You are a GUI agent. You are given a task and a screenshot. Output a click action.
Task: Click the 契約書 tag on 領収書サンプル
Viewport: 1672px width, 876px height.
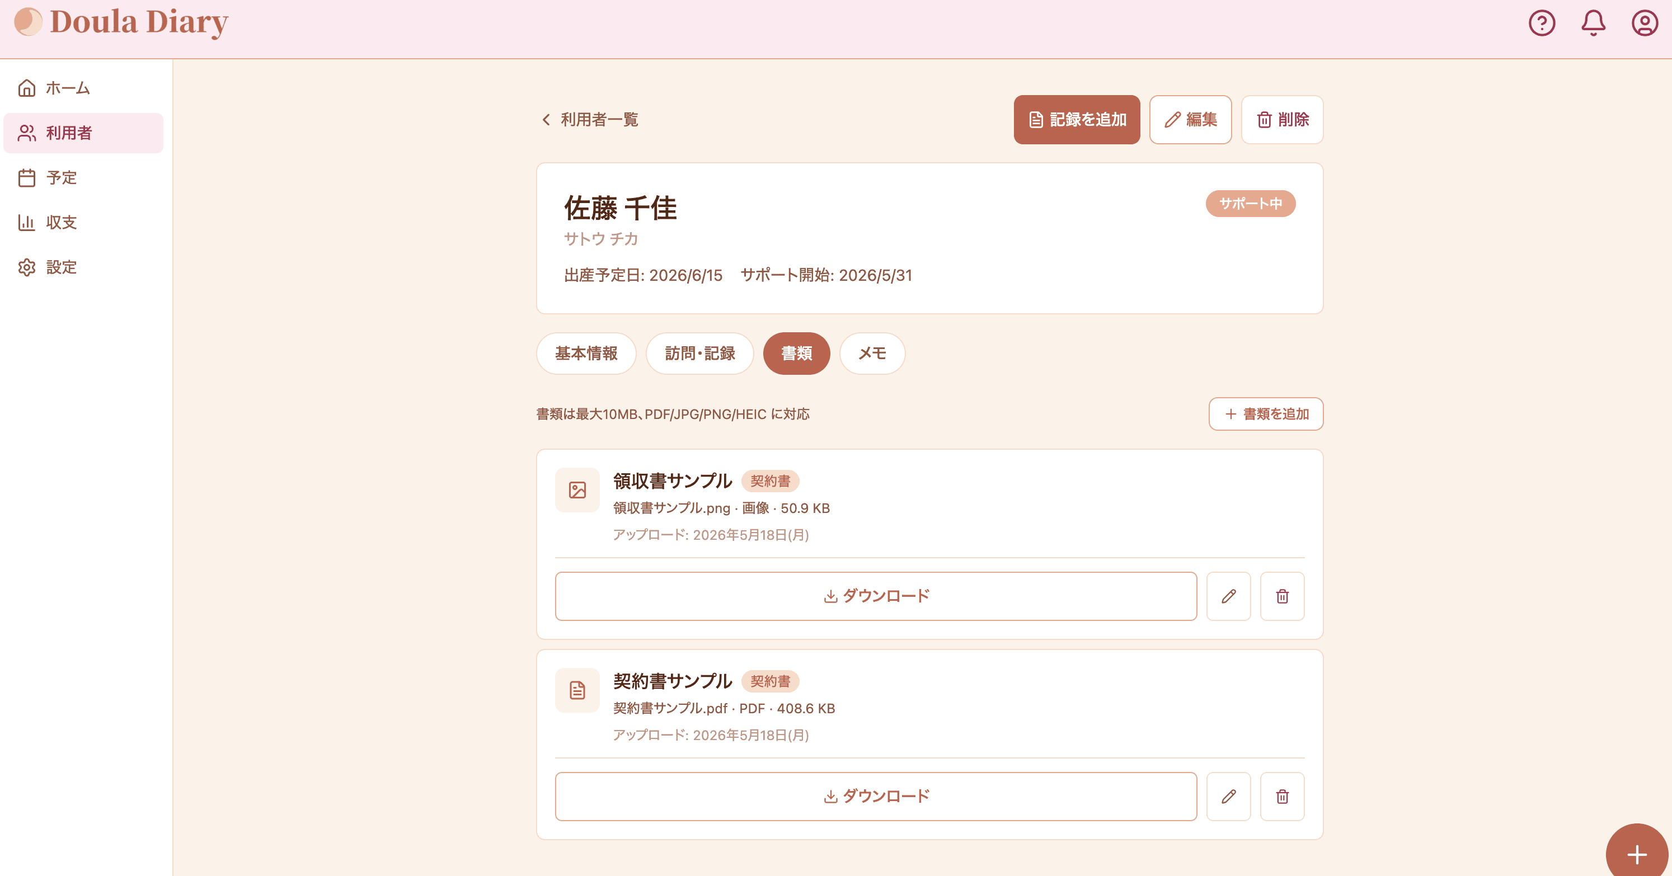click(771, 481)
